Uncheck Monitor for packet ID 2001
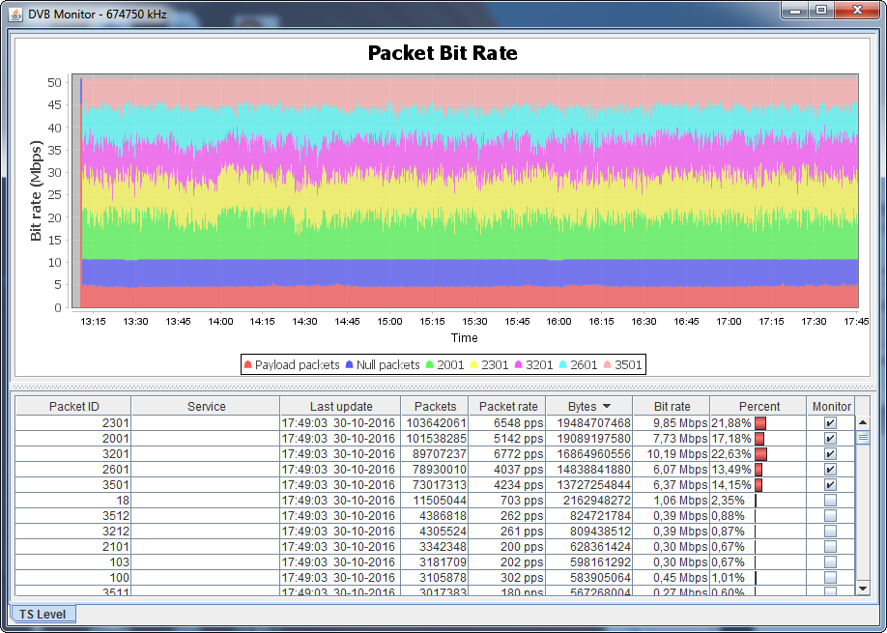The height and width of the screenshot is (633, 887). click(x=830, y=439)
